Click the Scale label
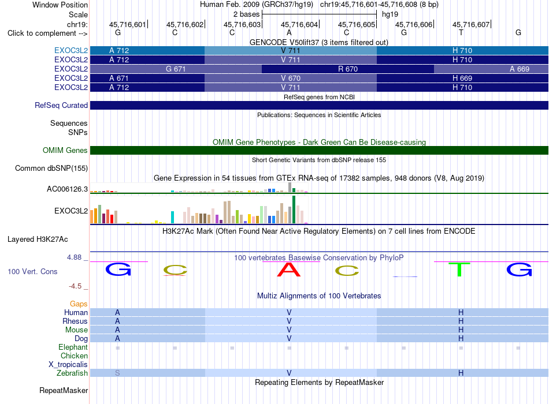The height and width of the screenshot is (404, 549). tap(78, 14)
